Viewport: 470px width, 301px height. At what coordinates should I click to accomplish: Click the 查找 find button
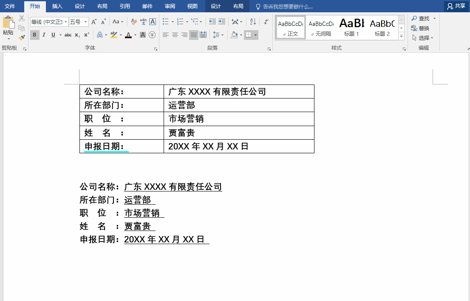421,19
